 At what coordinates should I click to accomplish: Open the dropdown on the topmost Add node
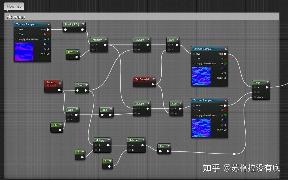click(x=177, y=39)
